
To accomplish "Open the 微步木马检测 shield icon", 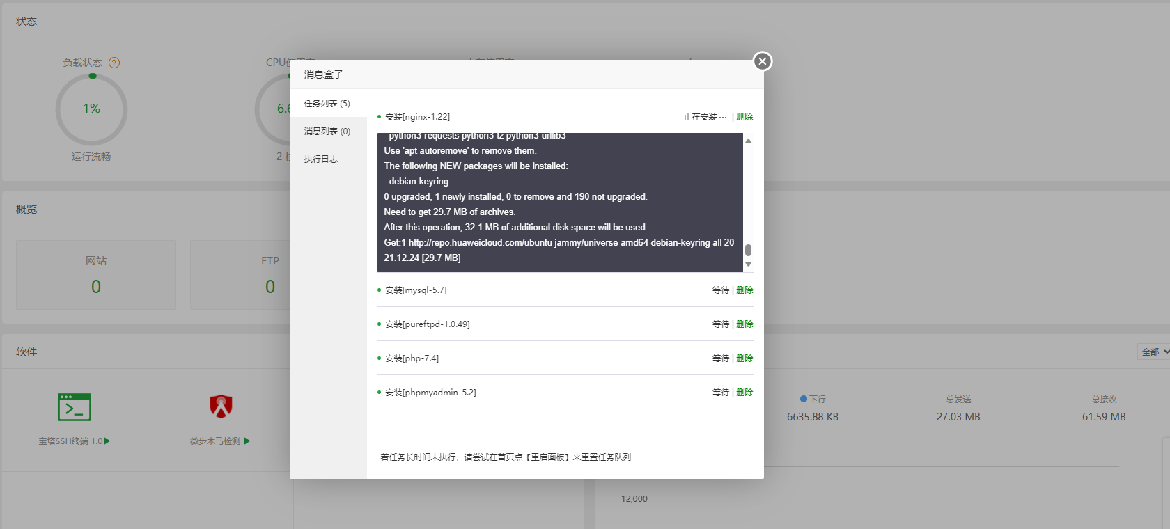I will (221, 406).
